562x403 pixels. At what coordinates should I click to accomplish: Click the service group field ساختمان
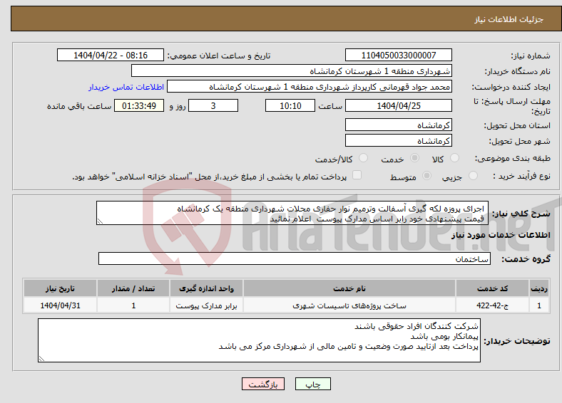[x=295, y=258]
